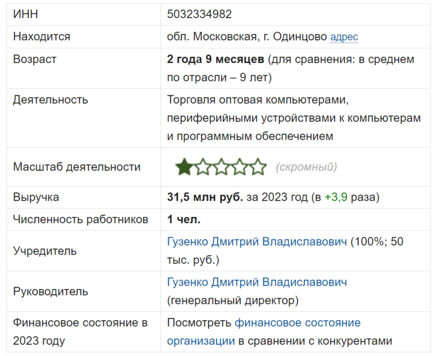The width and height of the screenshot is (434, 356).
Task: Click the fourth star in scale rating
Action: pyautogui.click(x=239, y=167)
